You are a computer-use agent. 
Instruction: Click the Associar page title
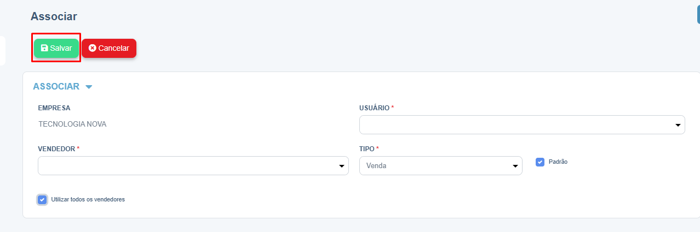[54, 16]
